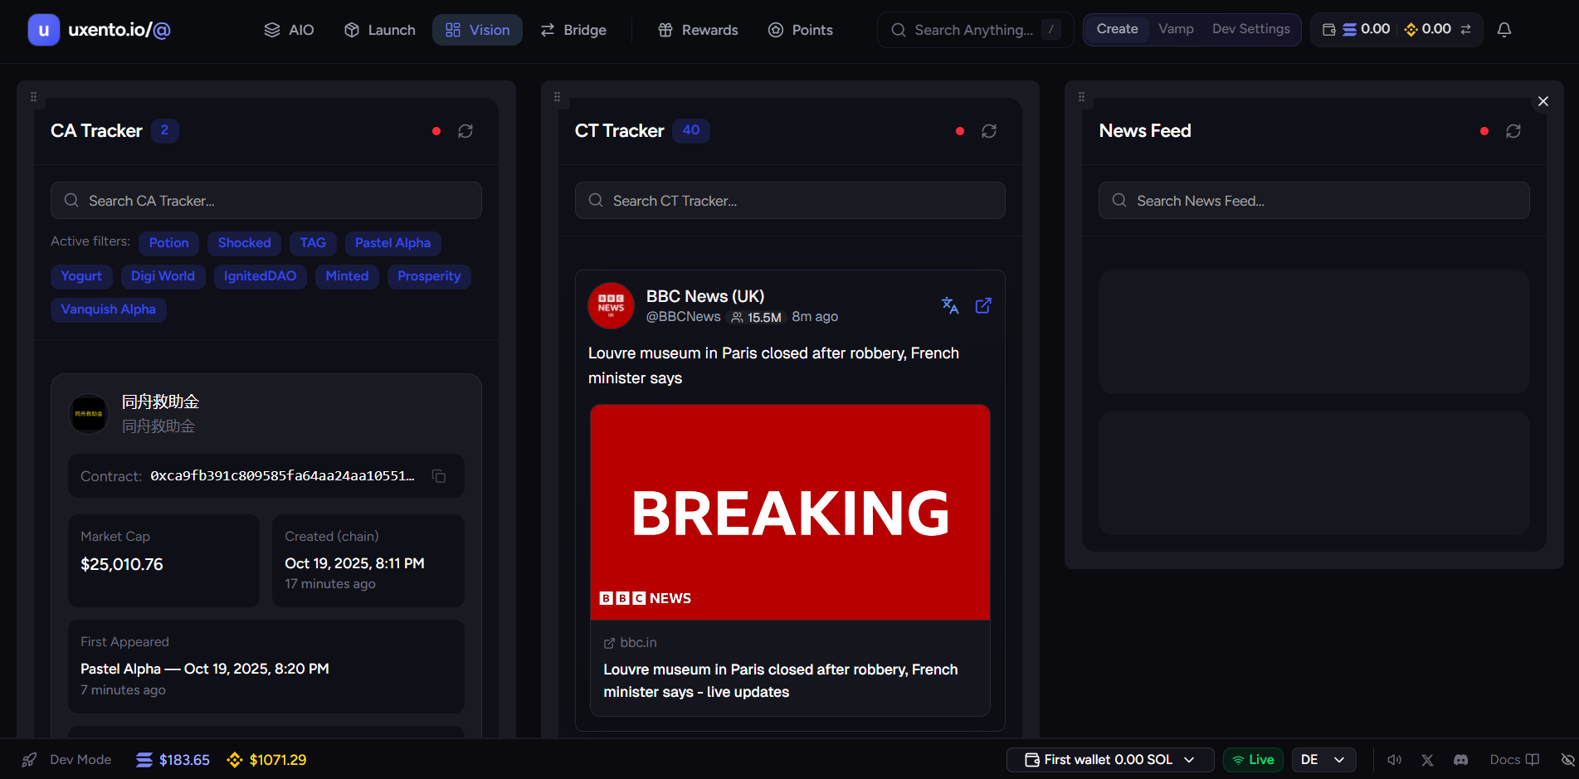Click the Live connection status button
This screenshot has width=1579, height=779.
click(1253, 760)
